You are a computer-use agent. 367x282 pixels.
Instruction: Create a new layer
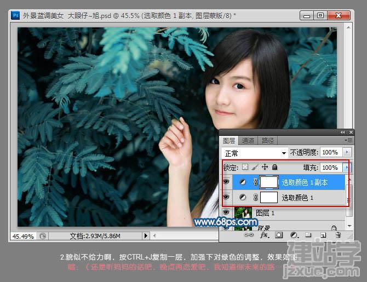point(323,235)
